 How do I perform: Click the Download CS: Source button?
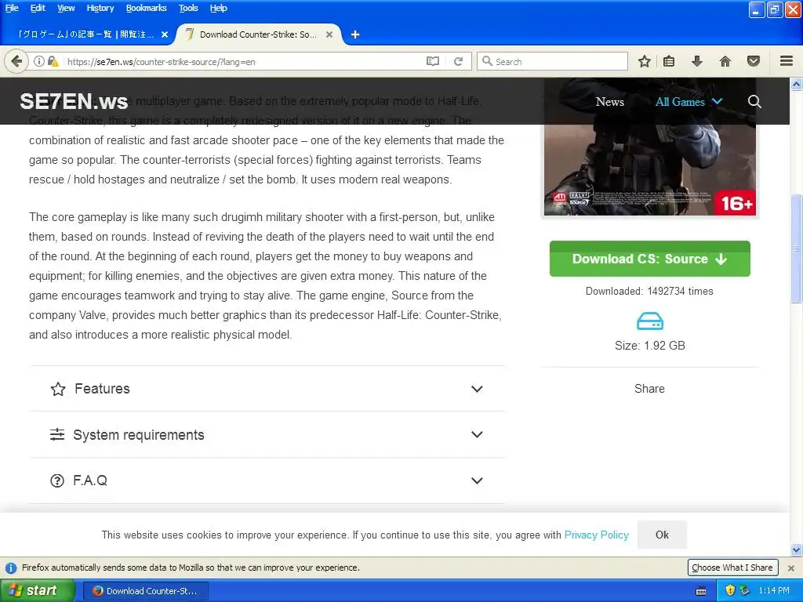pos(650,259)
